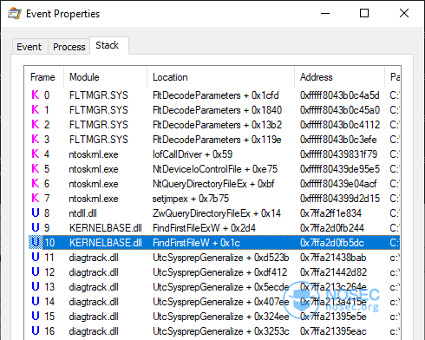Select UtcSysprepGeneralize + 0x5ecde location
Viewport: 425px width, 340px height.
(221, 287)
